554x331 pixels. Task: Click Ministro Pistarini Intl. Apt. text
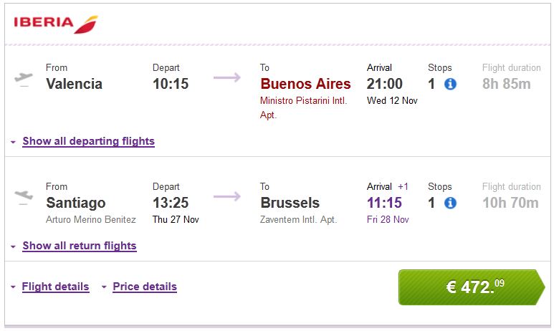coord(303,107)
